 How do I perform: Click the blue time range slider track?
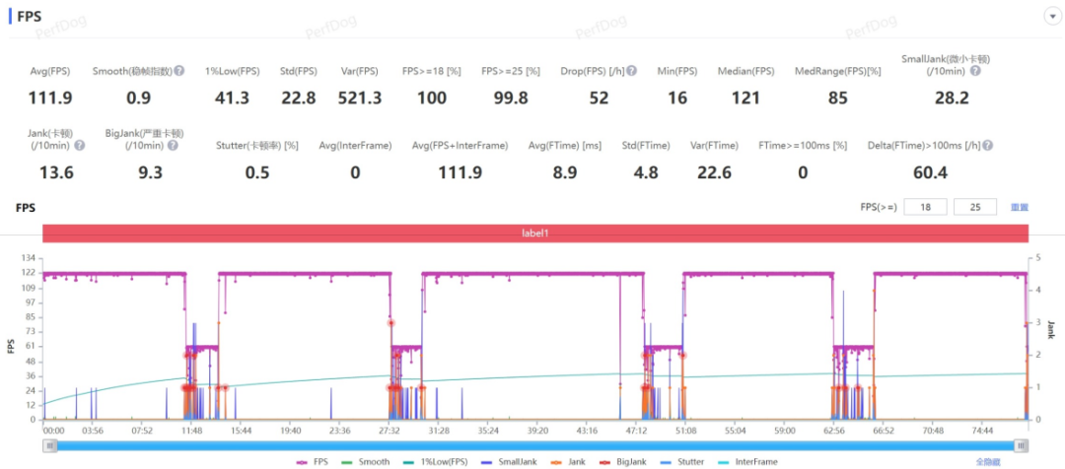tap(535, 445)
